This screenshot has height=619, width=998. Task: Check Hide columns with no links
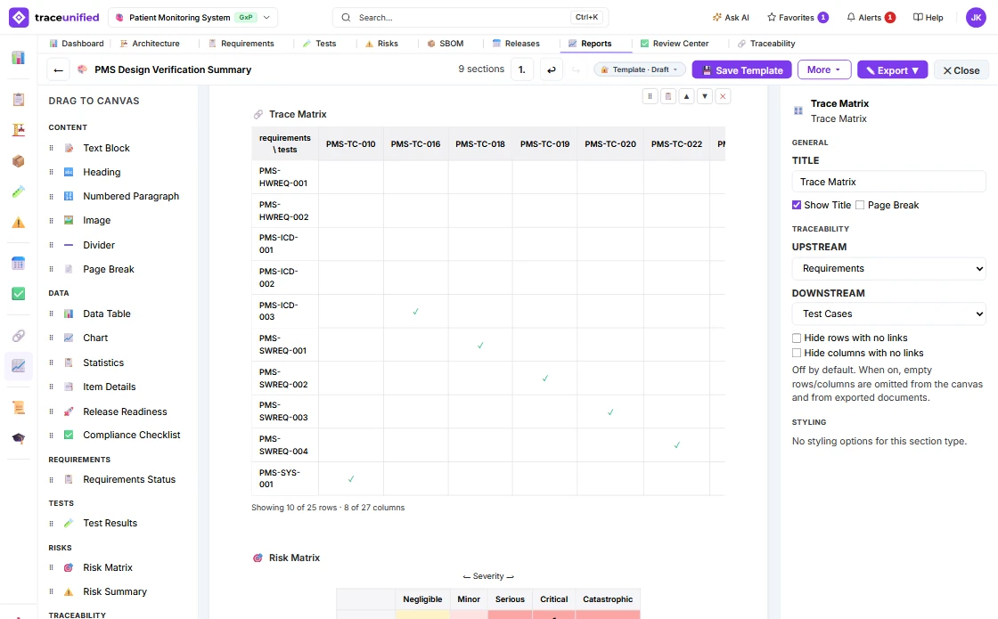coord(797,353)
